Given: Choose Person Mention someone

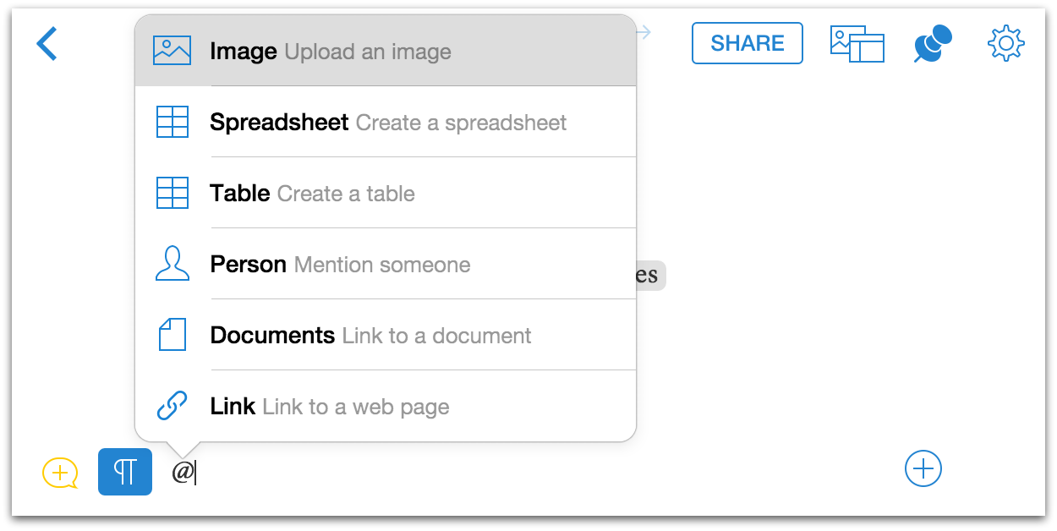Looking at the screenshot, I should pos(340,265).
